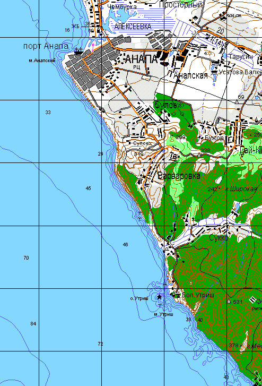Click the black star lighthouse at о.Утриш
This screenshot has height=386, width=262.
(x=160, y=297)
